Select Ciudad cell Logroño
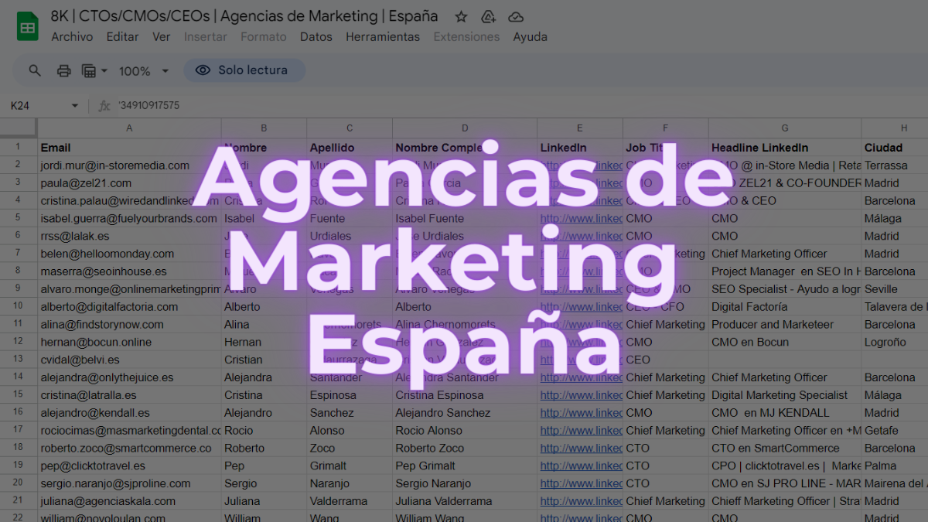Image resolution: width=928 pixels, height=522 pixels. pyautogui.click(x=895, y=342)
